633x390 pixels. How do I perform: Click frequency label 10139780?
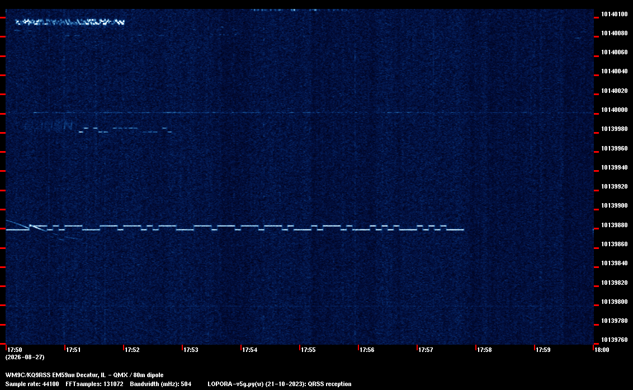pyautogui.click(x=615, y=321)
